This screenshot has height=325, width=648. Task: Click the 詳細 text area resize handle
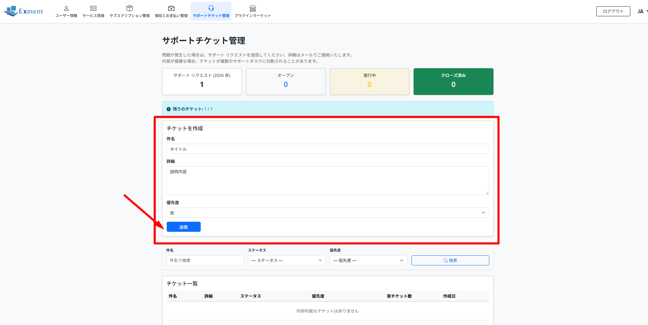(x=487, y=193)
